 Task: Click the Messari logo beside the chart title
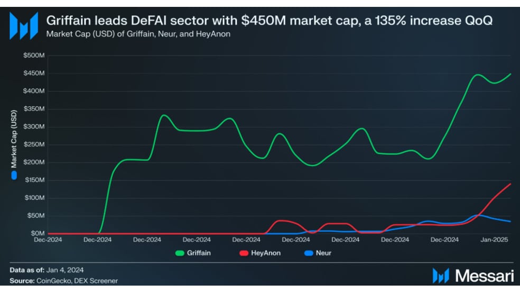(24, 26)
